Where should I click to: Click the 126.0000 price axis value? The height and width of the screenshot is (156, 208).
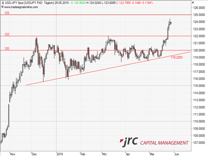point(200,8)
